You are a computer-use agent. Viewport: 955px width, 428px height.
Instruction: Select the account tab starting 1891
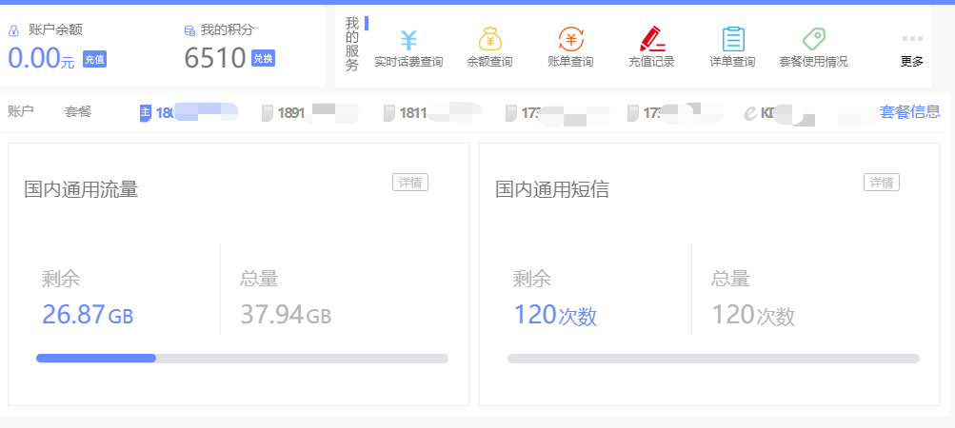coord(310,112)
